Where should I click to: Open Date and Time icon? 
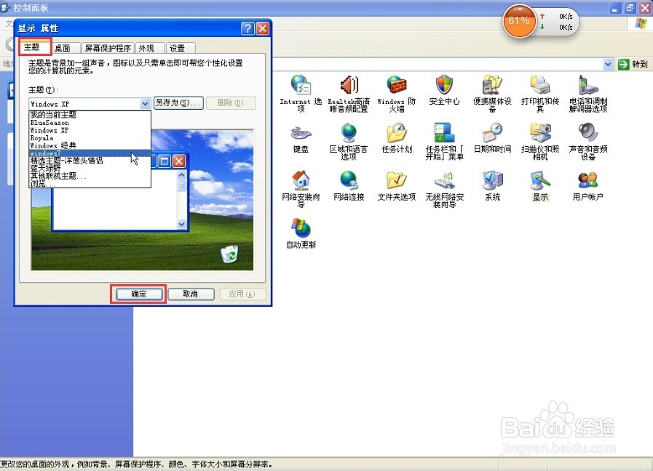[492, 133]
